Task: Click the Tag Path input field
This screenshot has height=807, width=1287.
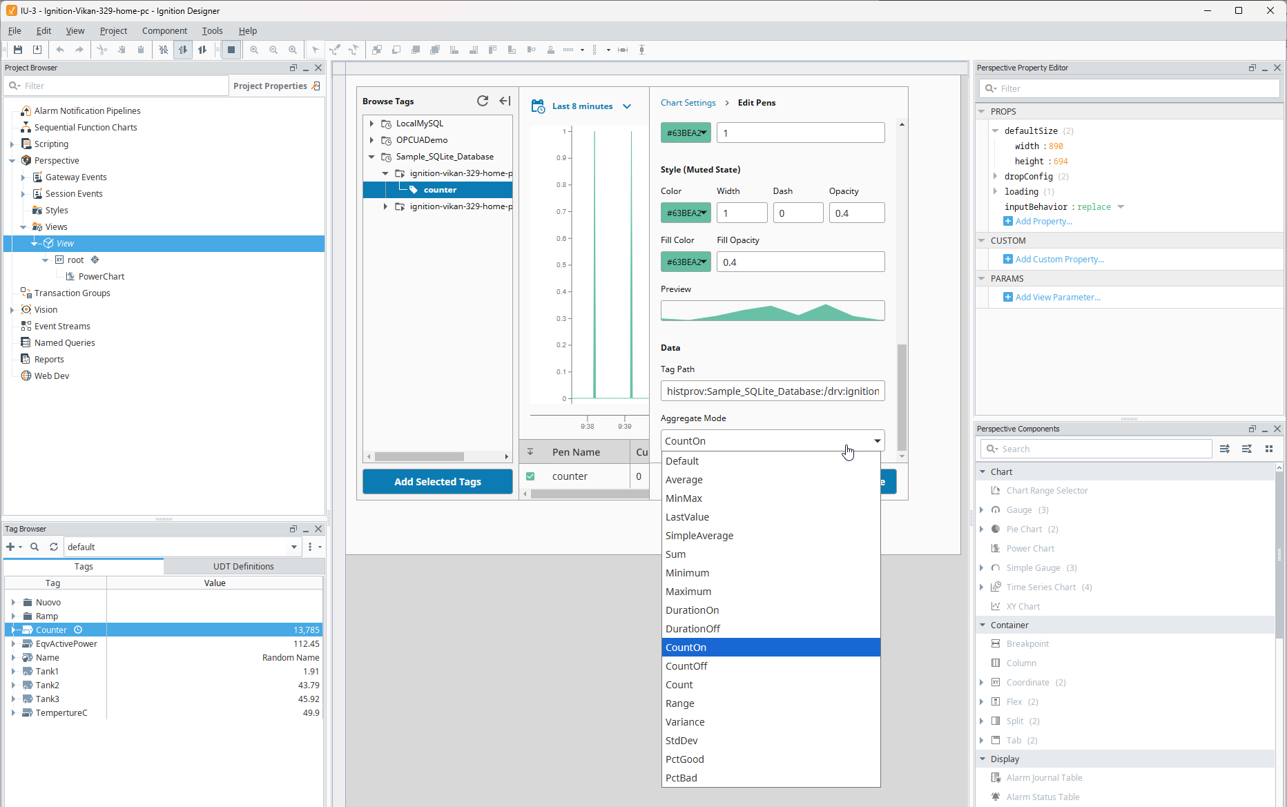Action: coord(772,391)
